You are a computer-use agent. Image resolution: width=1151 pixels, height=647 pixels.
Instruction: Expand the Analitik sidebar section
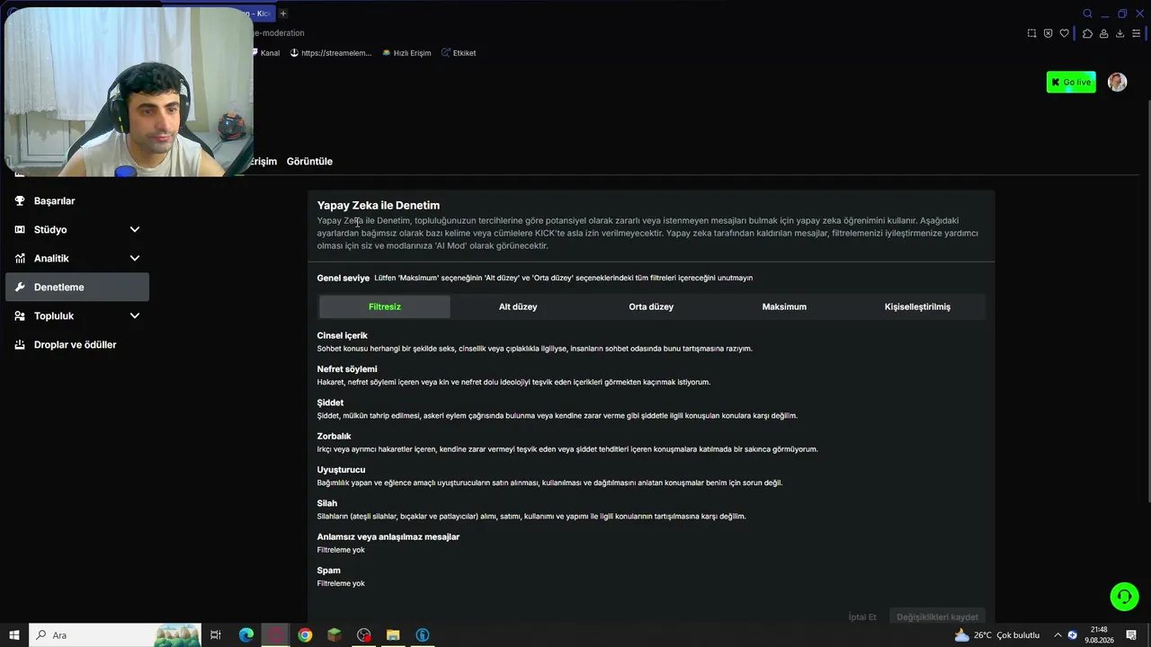pos(135,259)
